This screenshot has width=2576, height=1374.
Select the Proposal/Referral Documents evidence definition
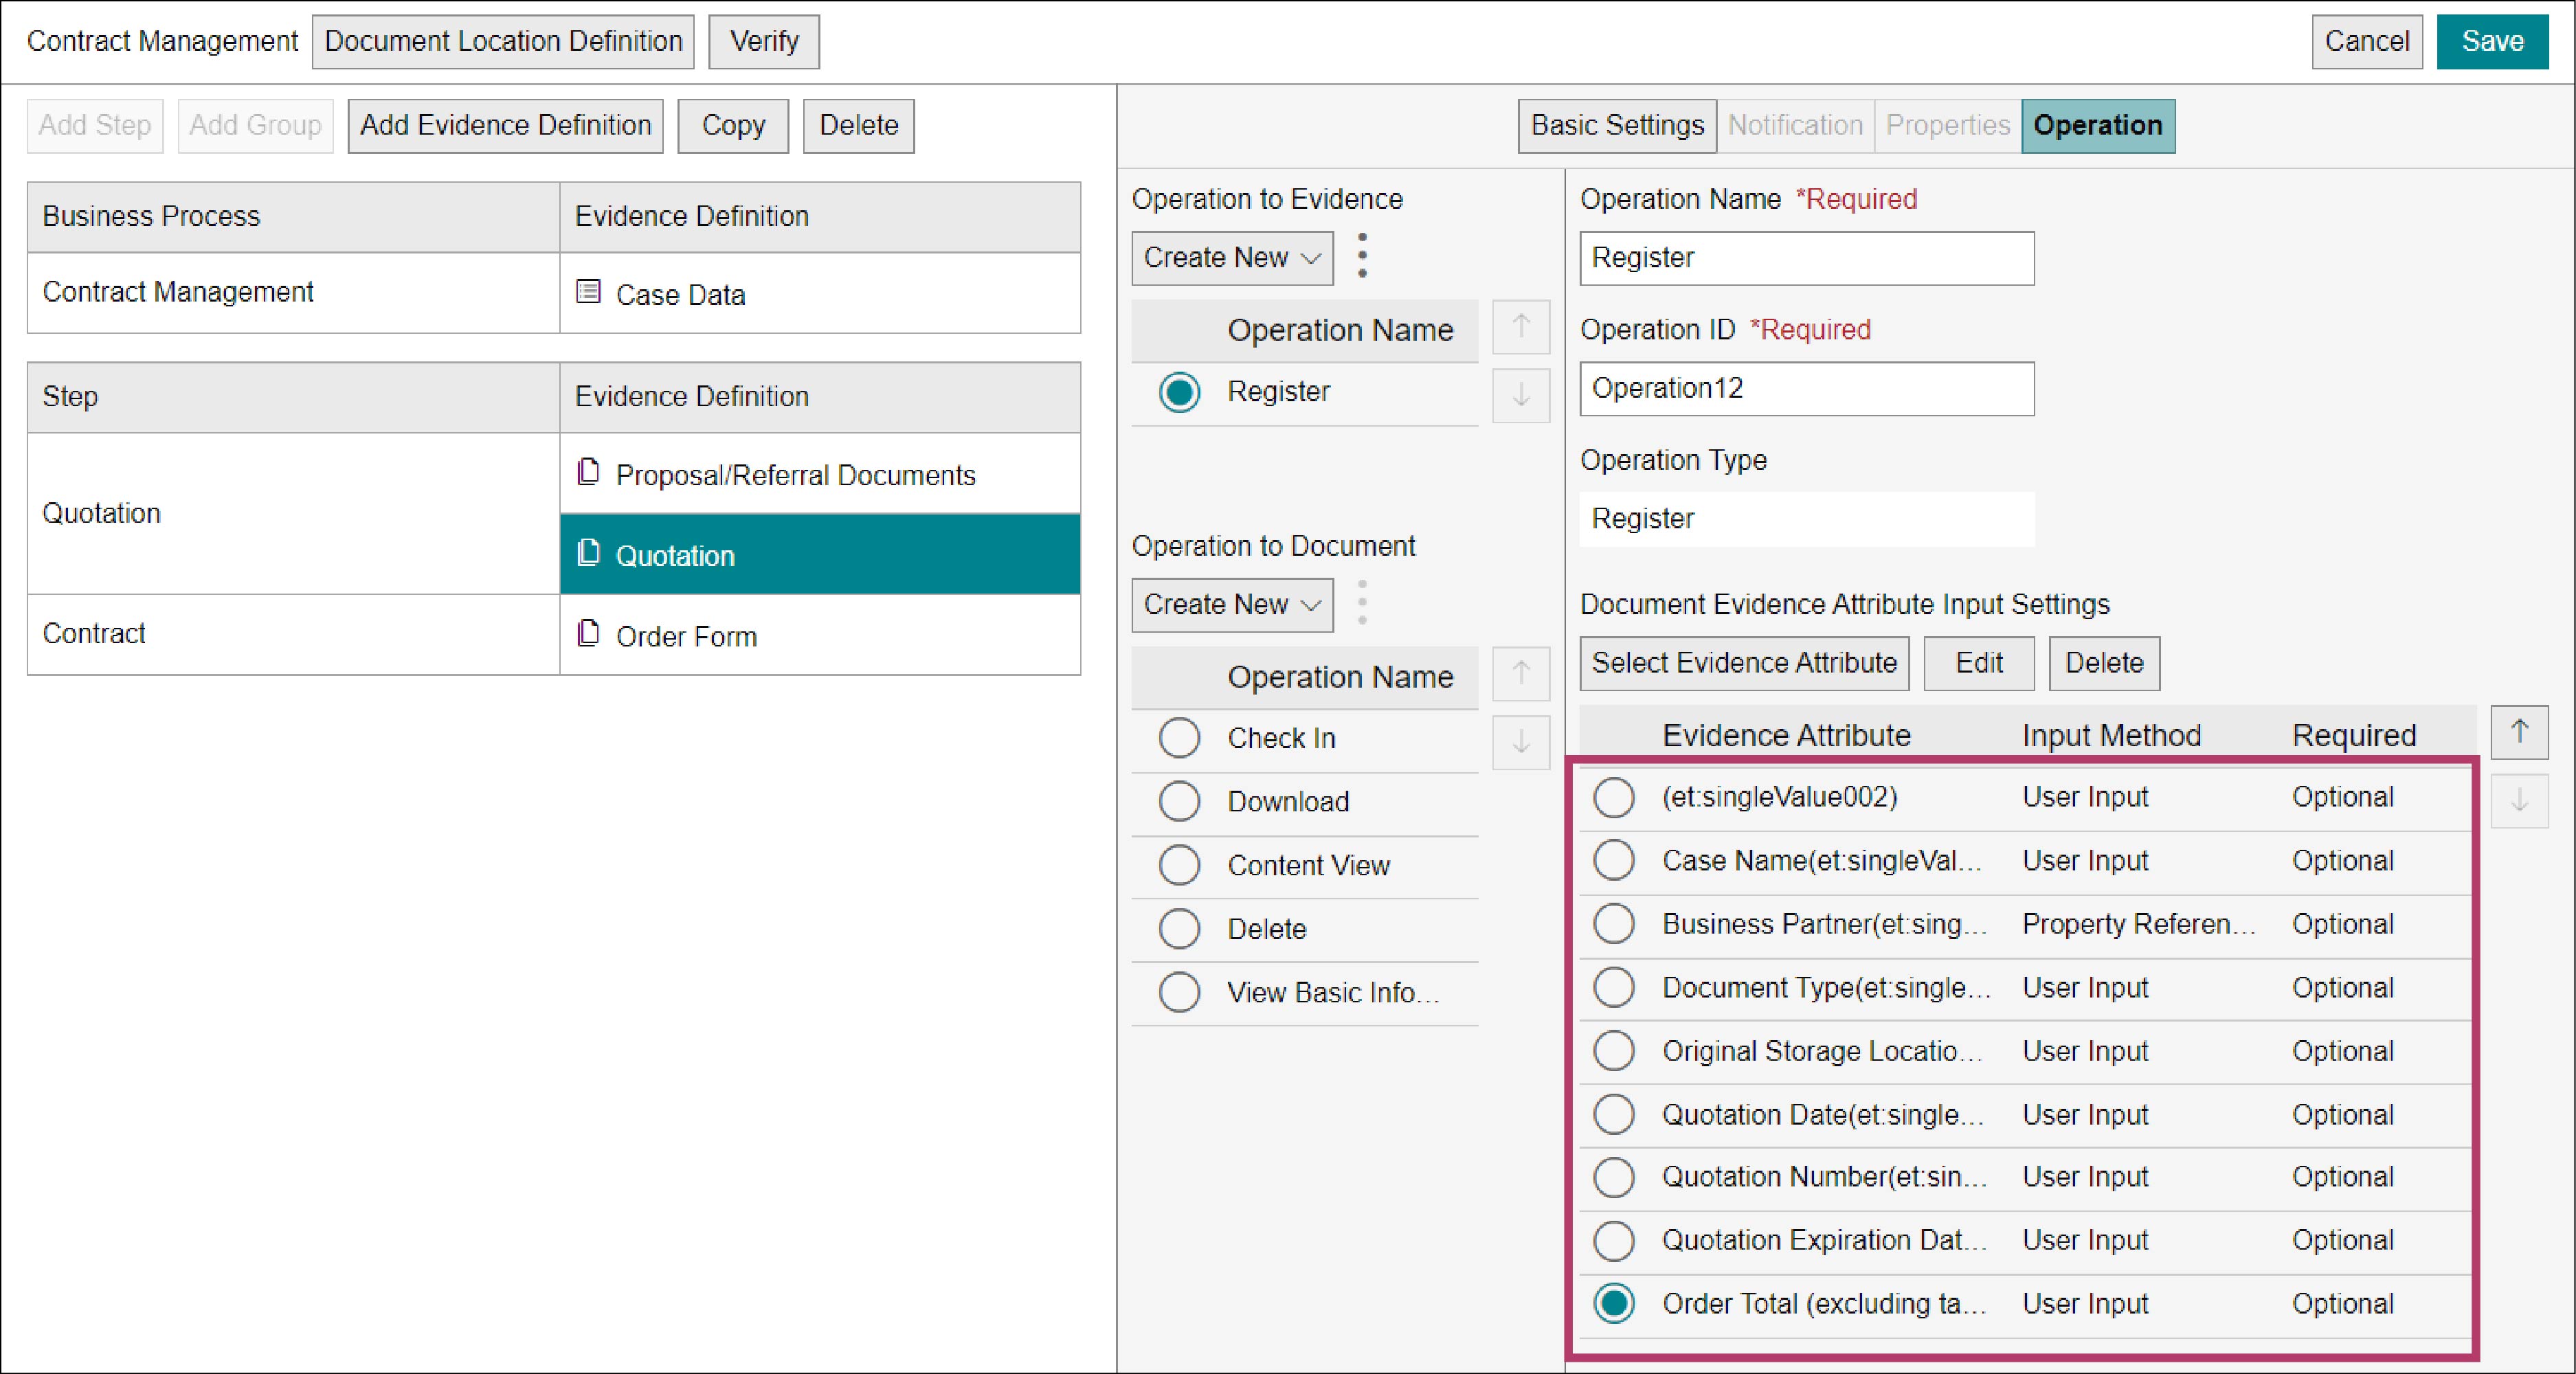point(820,474)
